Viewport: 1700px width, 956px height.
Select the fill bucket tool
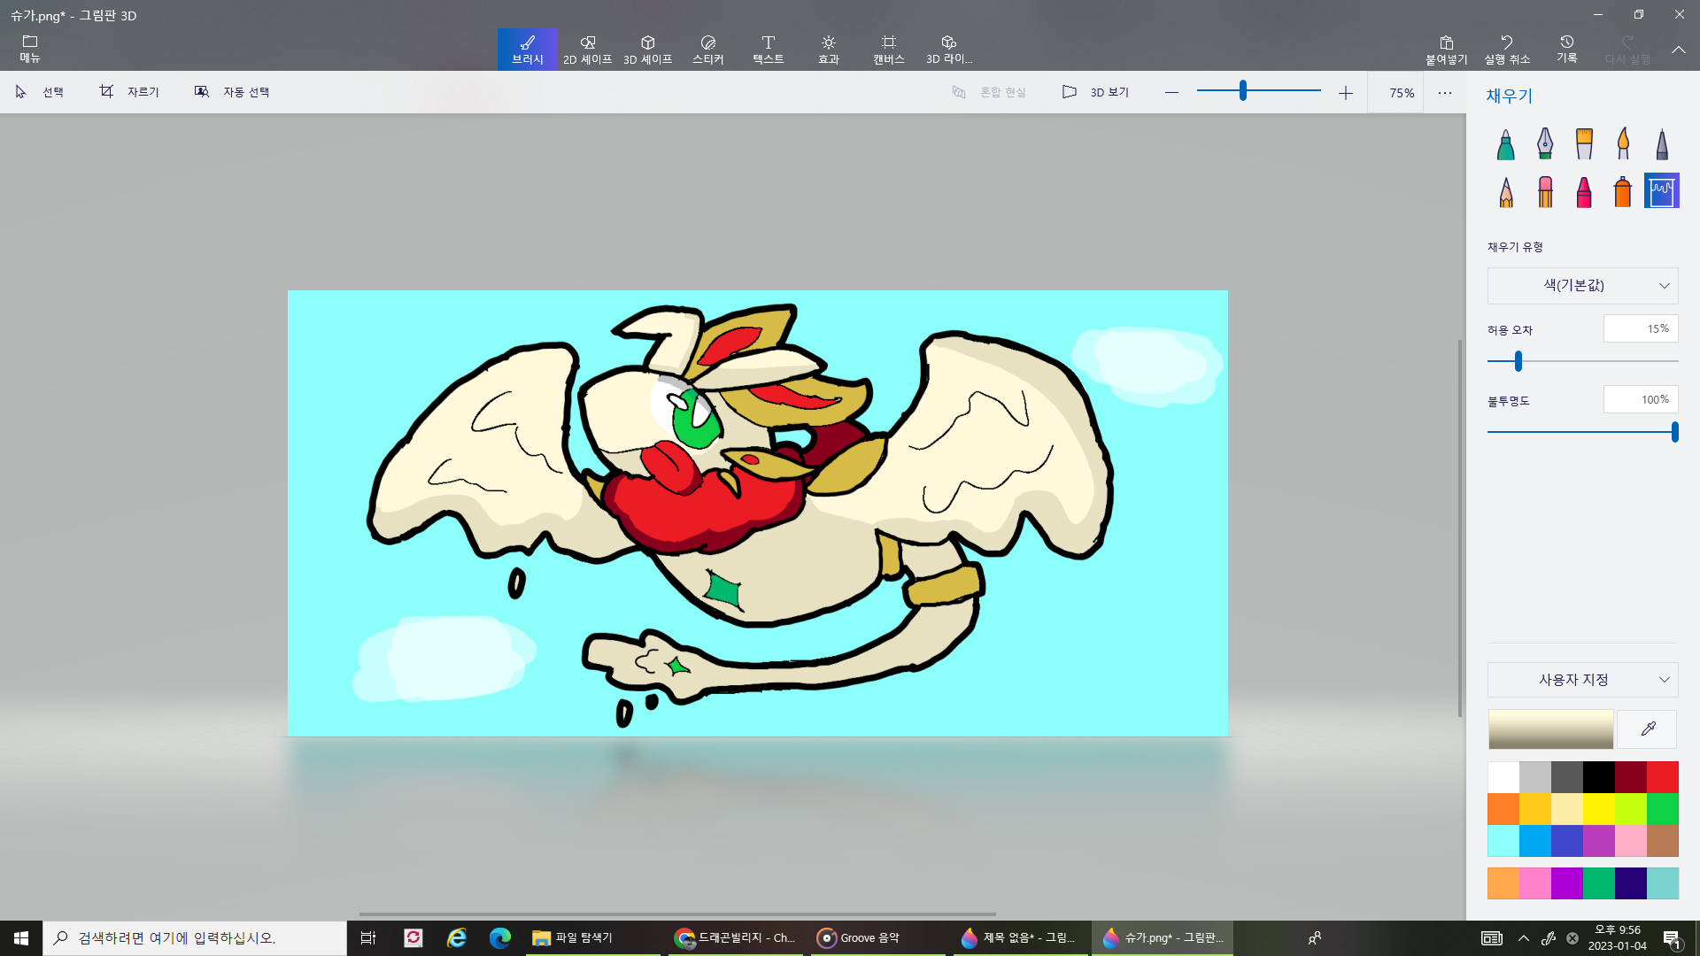pos(1661,191)
